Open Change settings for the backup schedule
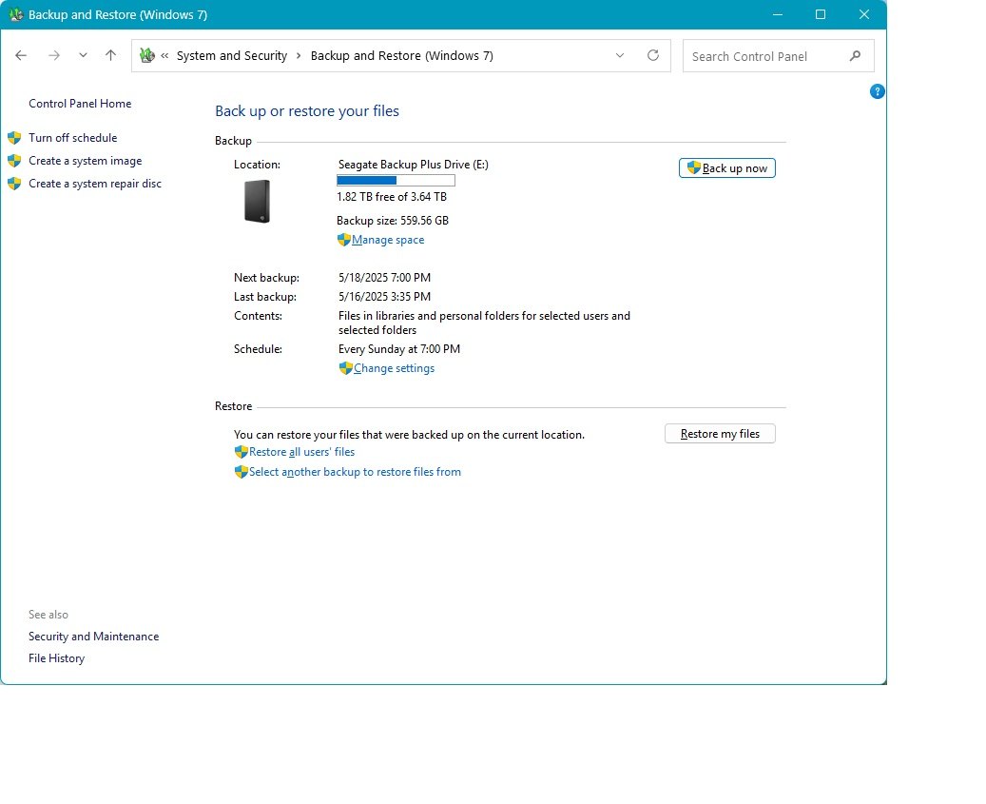Viewport: 986px width, 804px height. tap(393, 368)
